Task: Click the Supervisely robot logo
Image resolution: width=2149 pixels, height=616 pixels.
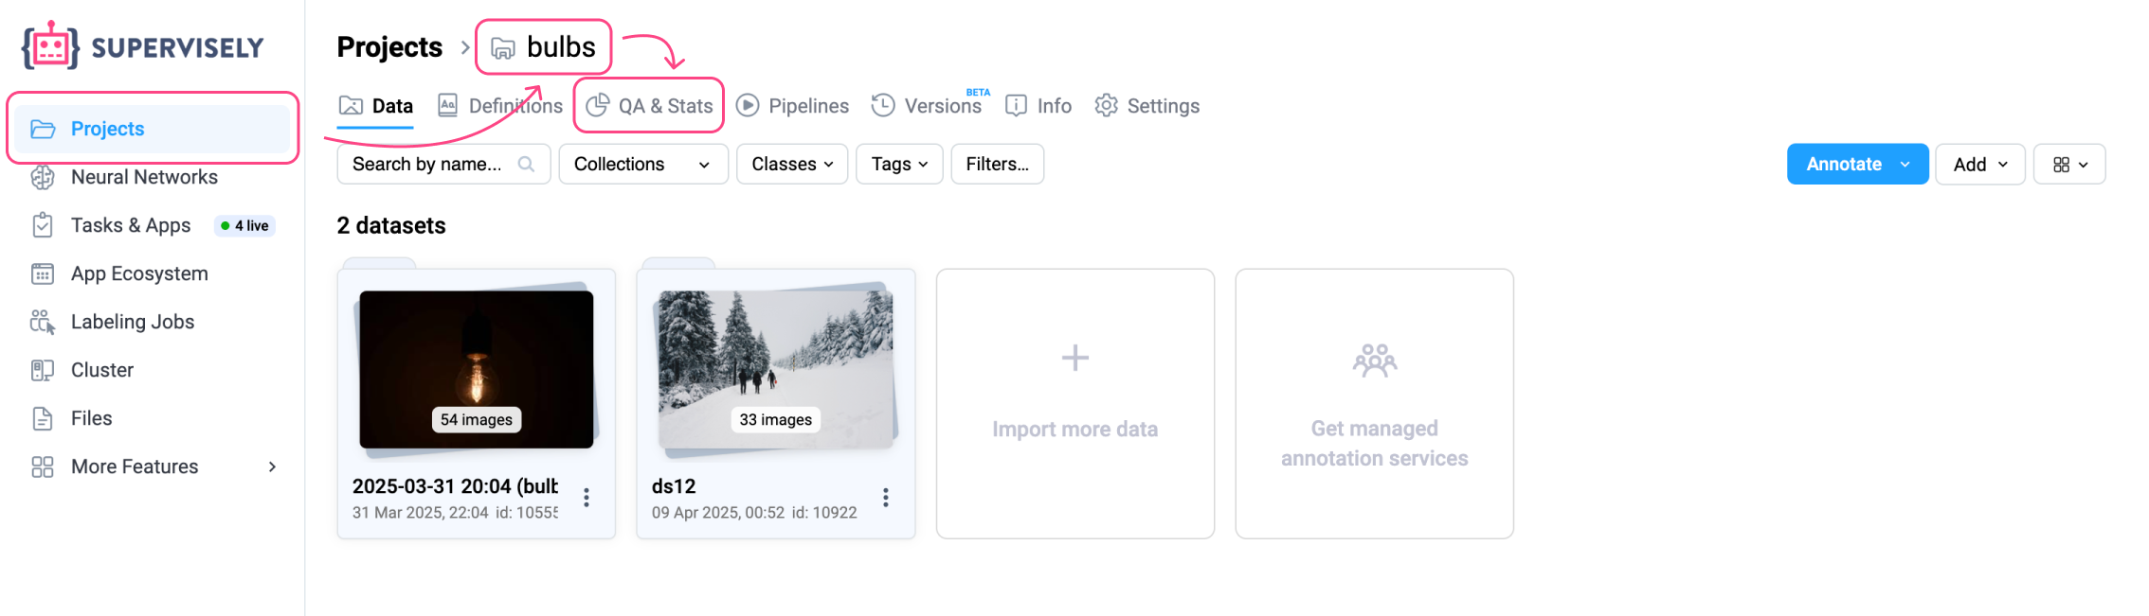Action: 51,46
